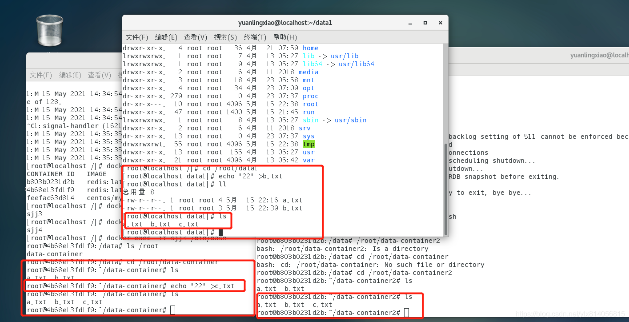Click the right background terminal title

[600, 56]
